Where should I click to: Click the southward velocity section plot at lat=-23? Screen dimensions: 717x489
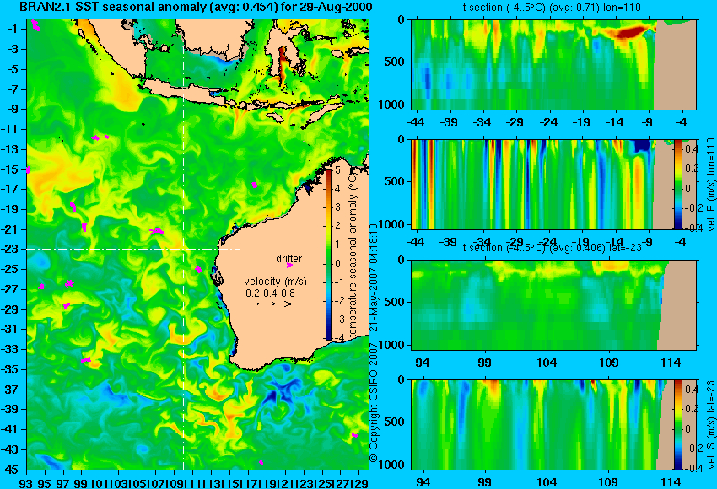tap(553, 425)
